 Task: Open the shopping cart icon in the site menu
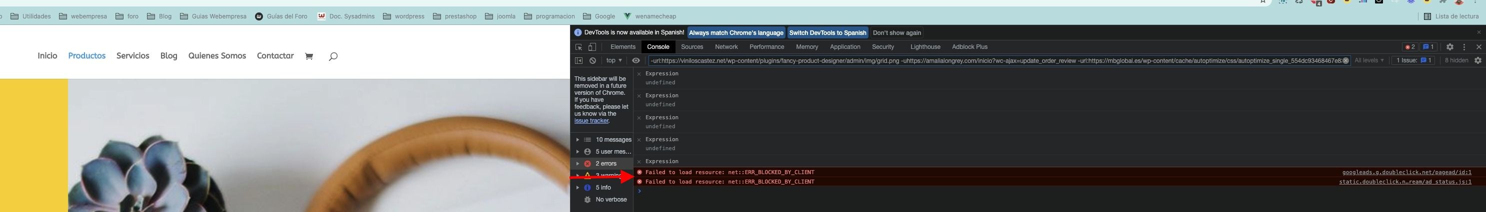click(308, 56)
